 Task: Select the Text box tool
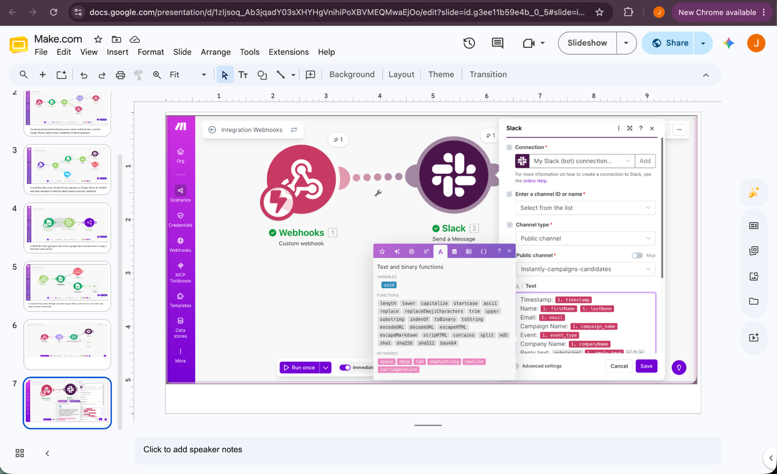click(x=243, y=75)
